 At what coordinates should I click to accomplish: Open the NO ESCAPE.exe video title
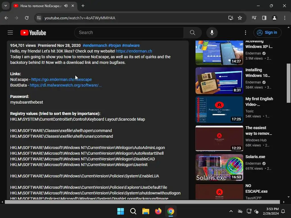(257, 188)
